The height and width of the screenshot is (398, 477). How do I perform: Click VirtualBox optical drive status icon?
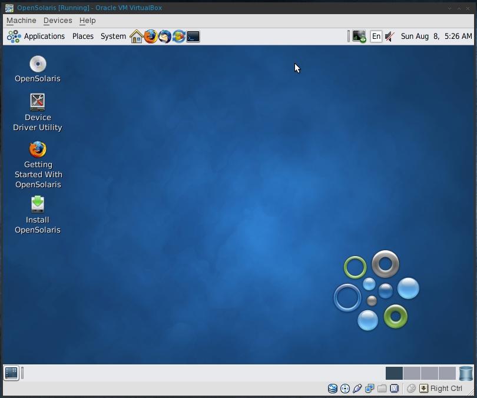click(x=345, y=389)
